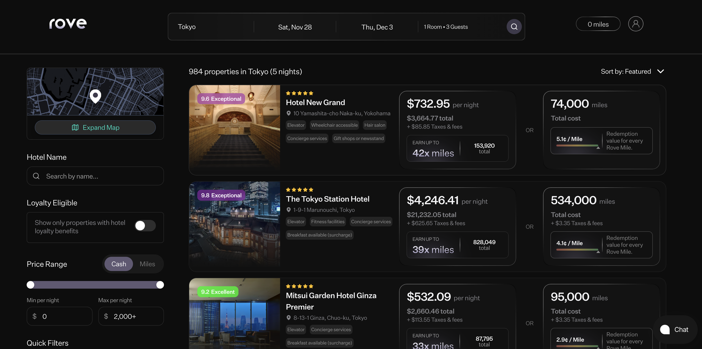Click the star rating of Hotel New Grand
702x349 pixels.
(x=299, y=93)
